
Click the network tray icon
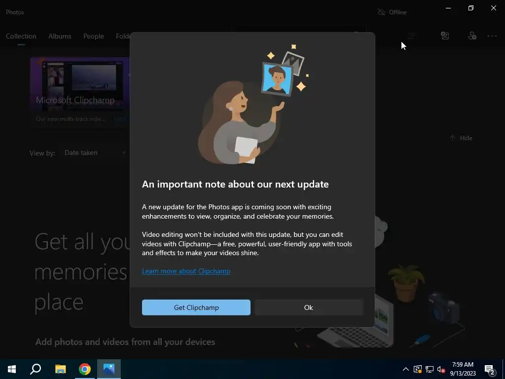(430, 369)
